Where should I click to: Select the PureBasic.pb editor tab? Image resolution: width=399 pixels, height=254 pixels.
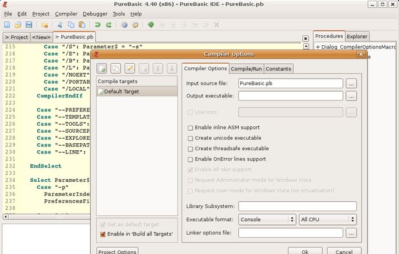coord(74,37)
